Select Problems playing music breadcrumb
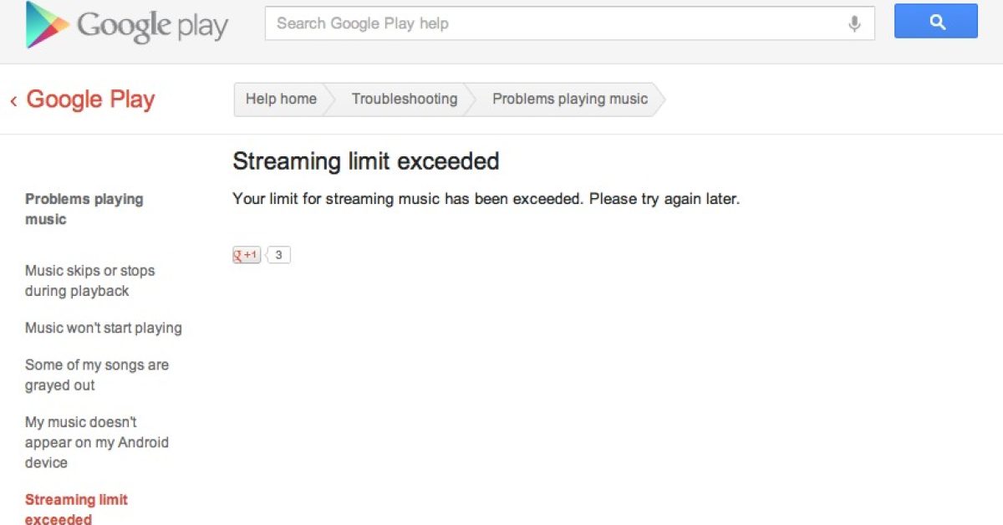Viewport: 1003px width, 525px height. [570, 99]
